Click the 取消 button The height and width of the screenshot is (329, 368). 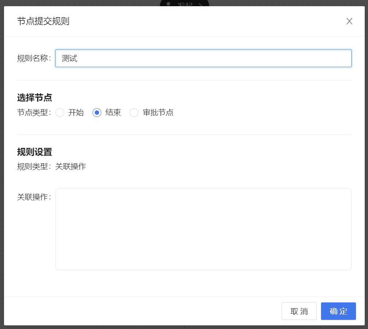(x=299, y=311)
